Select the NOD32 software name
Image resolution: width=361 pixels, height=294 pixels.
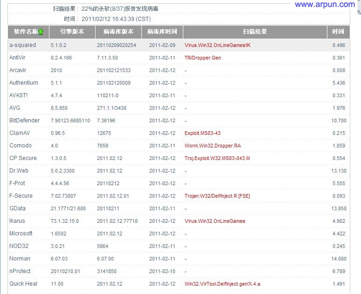coord(19,246)
